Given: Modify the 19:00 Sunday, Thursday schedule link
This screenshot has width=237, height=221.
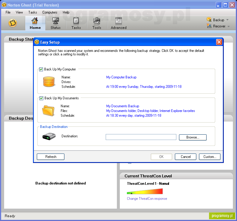Looking at the screenshot, I should 144,87.
